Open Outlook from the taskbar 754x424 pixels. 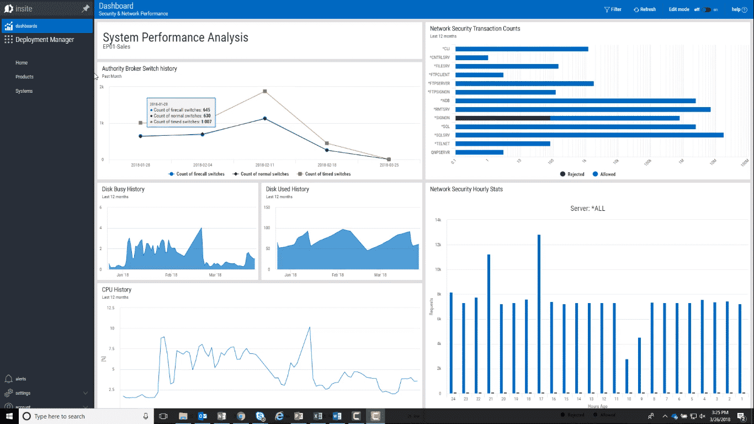click(x=202, y=416)
